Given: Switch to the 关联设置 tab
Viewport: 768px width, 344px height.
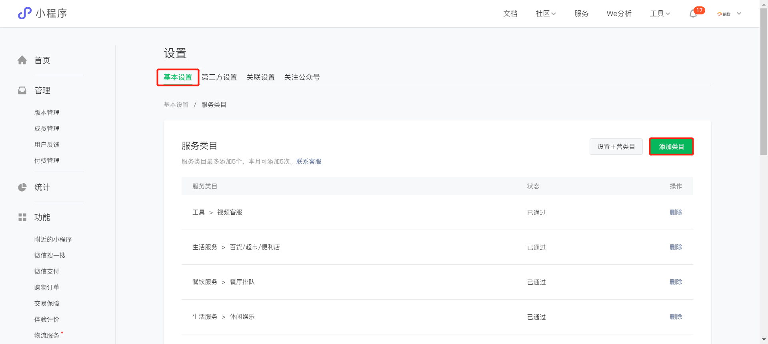Looking at the screenshot, I should pos(260,77).
